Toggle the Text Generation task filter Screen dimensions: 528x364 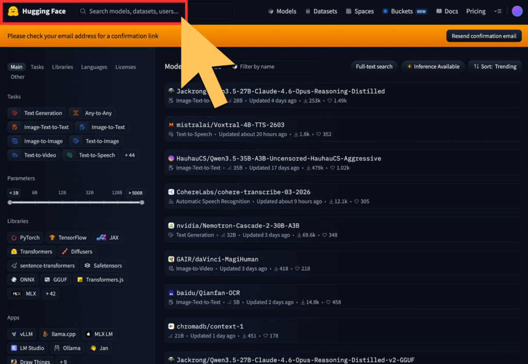pos(37,113)
